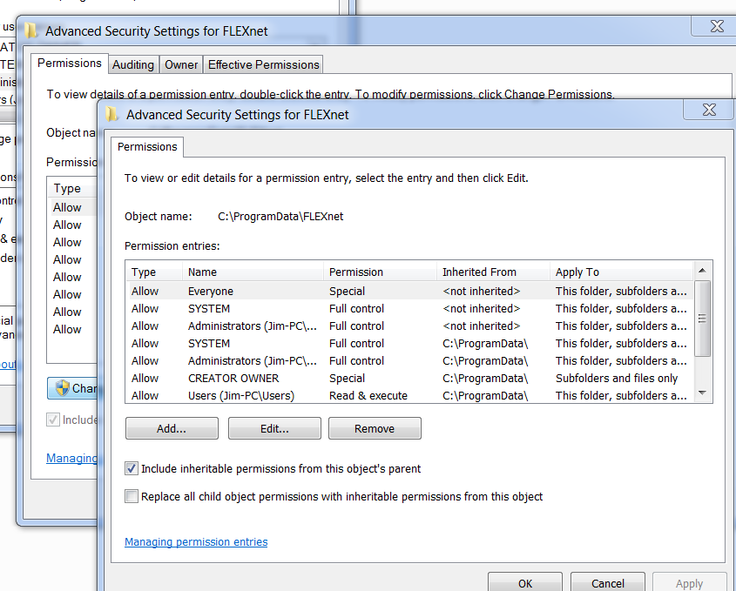Open Managing permission entries help link

196,541
